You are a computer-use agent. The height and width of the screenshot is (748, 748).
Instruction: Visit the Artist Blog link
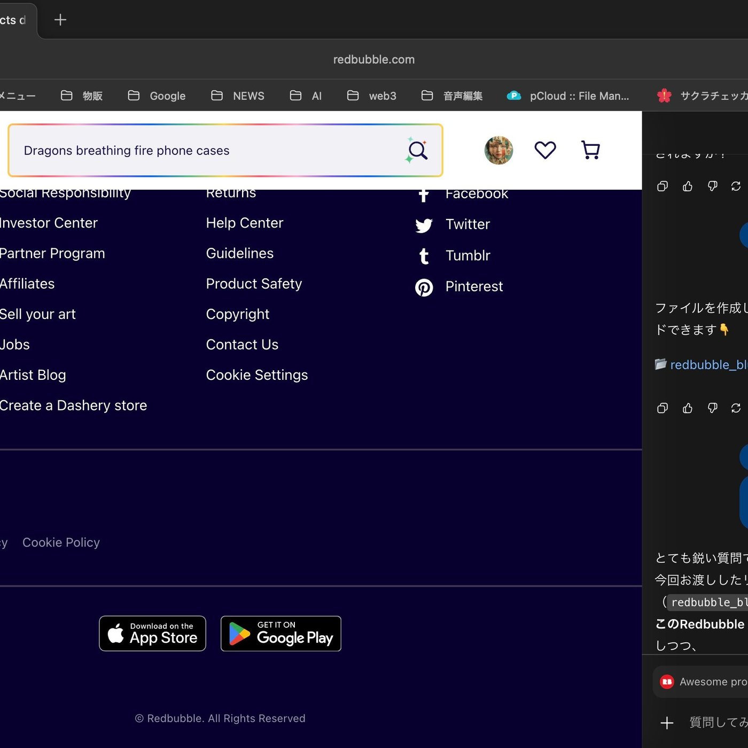[33, 375]
